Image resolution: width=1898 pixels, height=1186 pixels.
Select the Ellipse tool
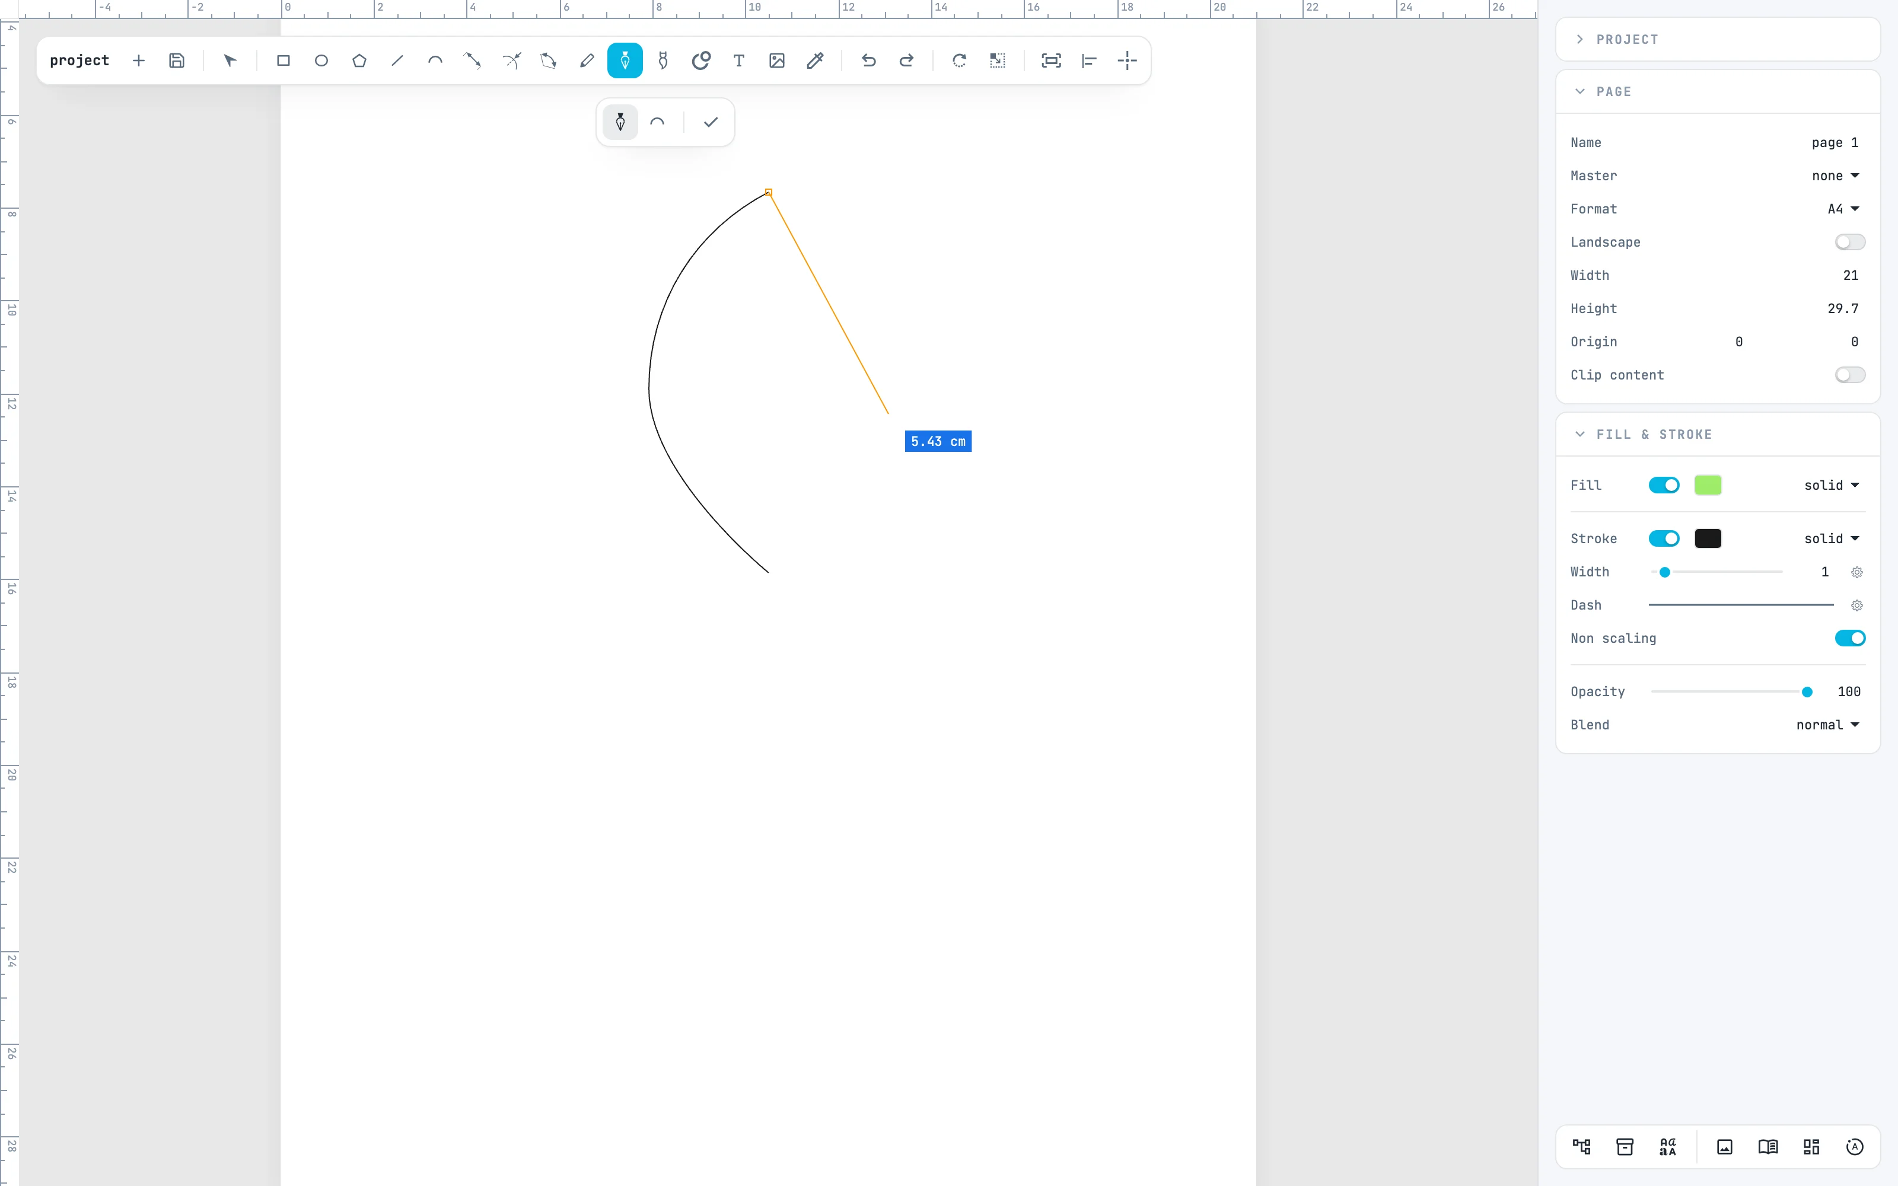pyautogui.click(x=321, y=60)
